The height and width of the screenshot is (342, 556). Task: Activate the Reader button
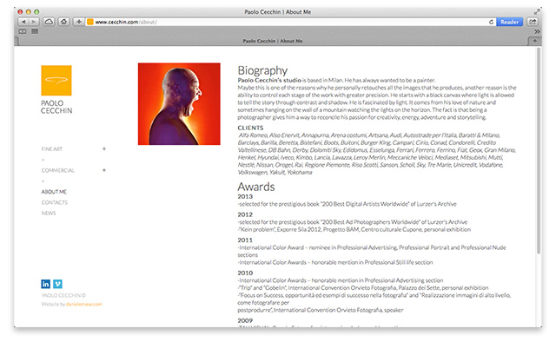510,22
